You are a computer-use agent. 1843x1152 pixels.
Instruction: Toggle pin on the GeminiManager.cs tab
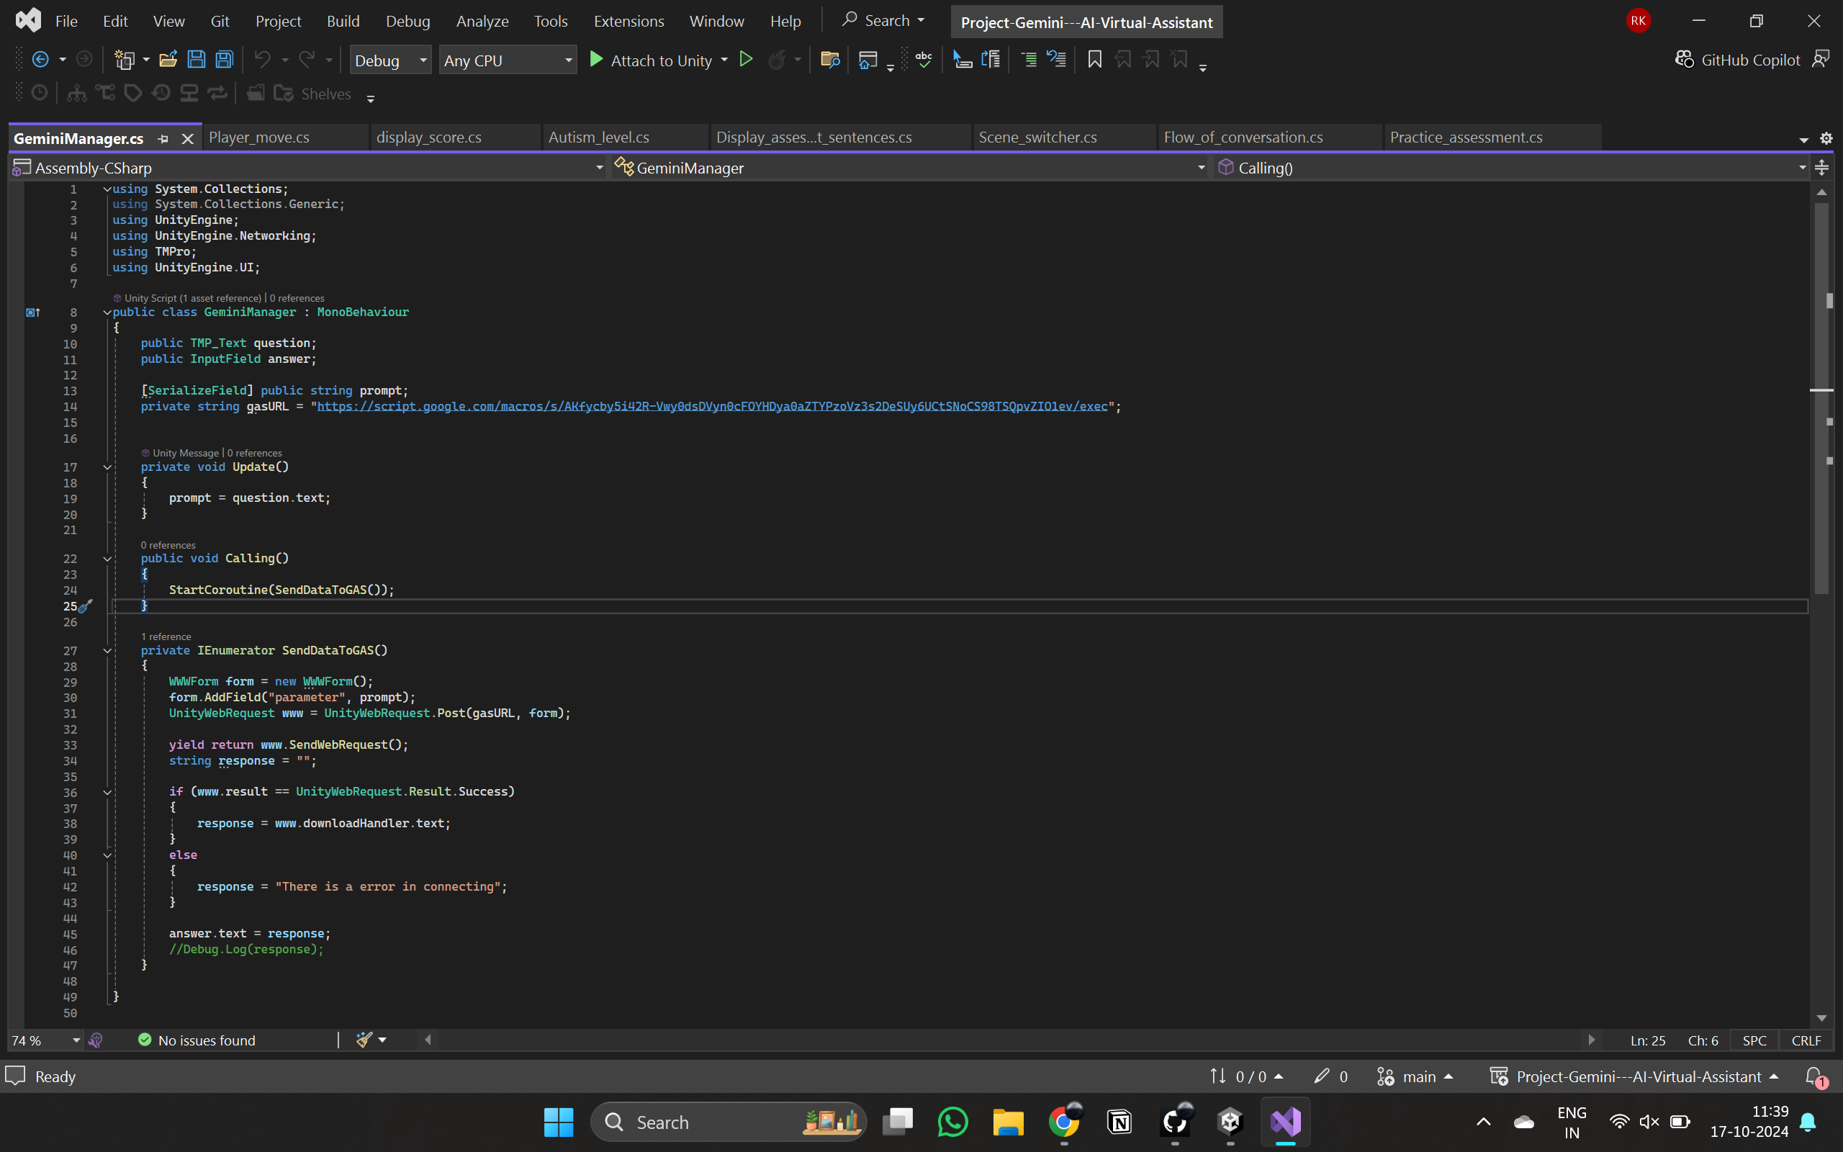[x=163, y=139]
